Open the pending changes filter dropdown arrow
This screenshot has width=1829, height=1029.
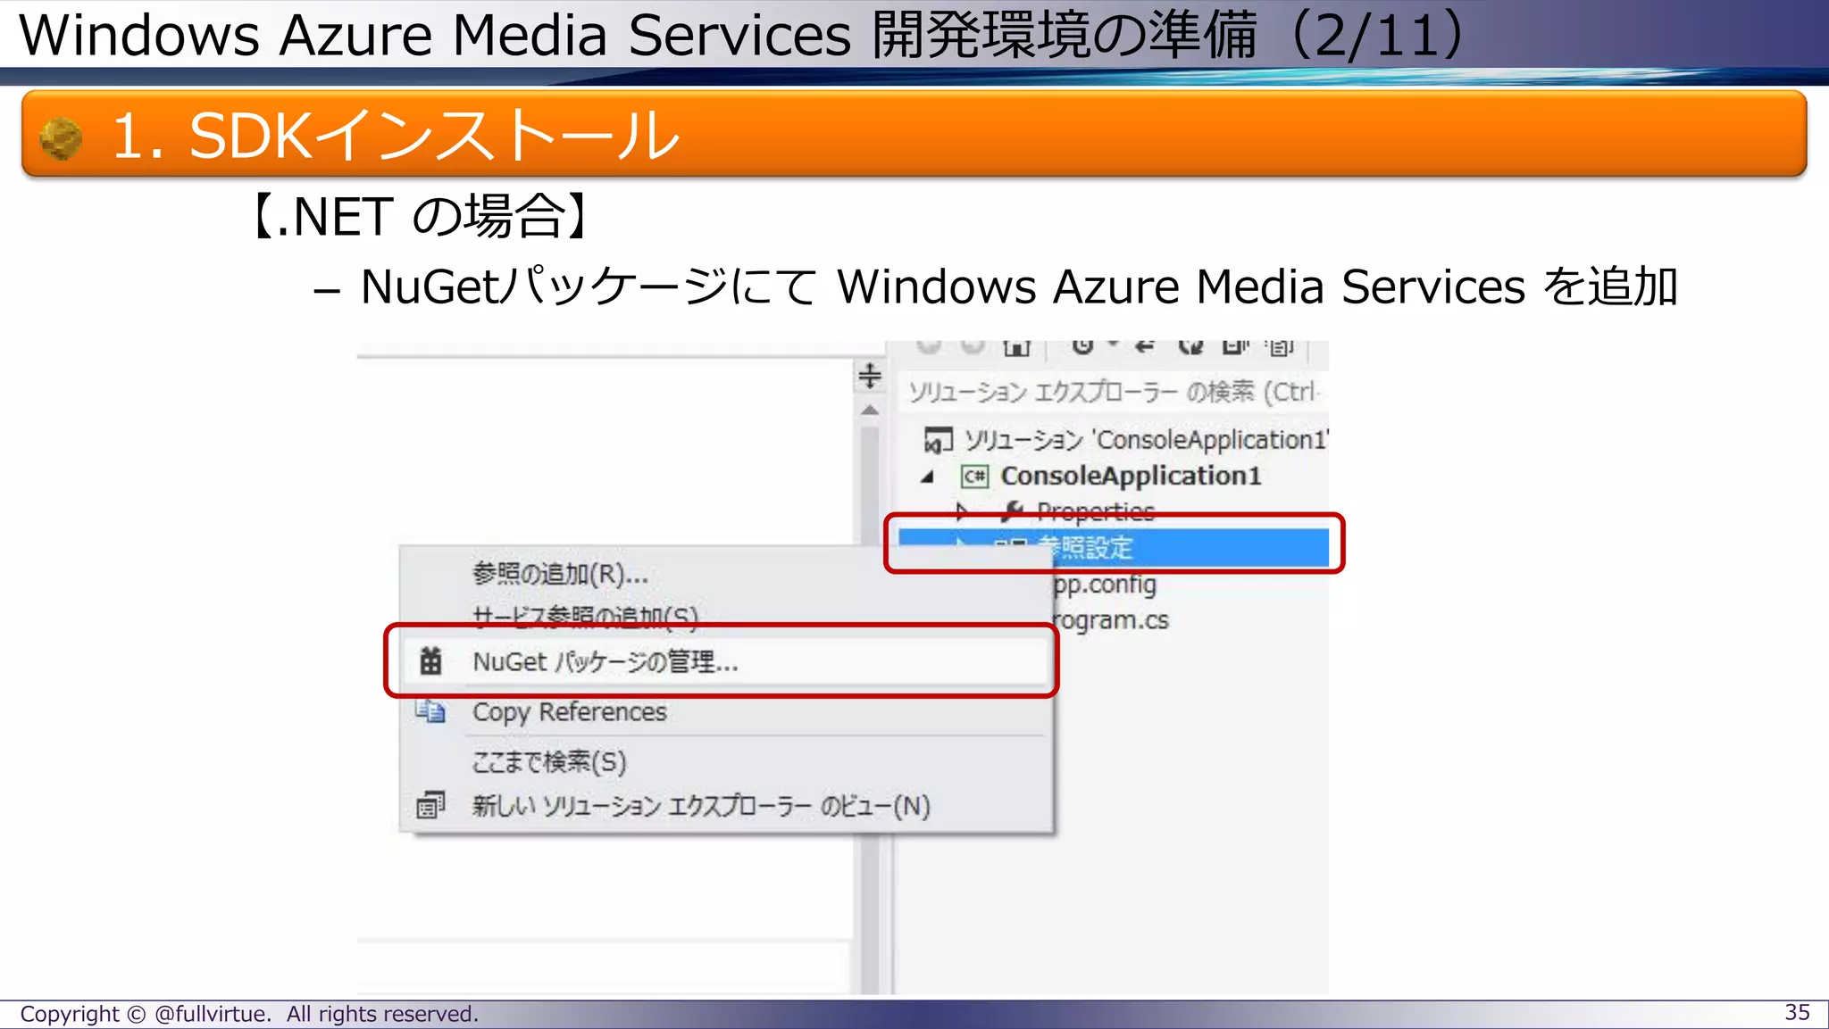pos(1113,344)
